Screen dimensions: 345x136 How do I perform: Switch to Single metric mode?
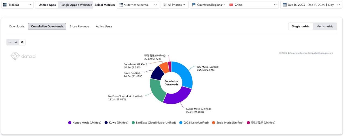tap(301, 26)
